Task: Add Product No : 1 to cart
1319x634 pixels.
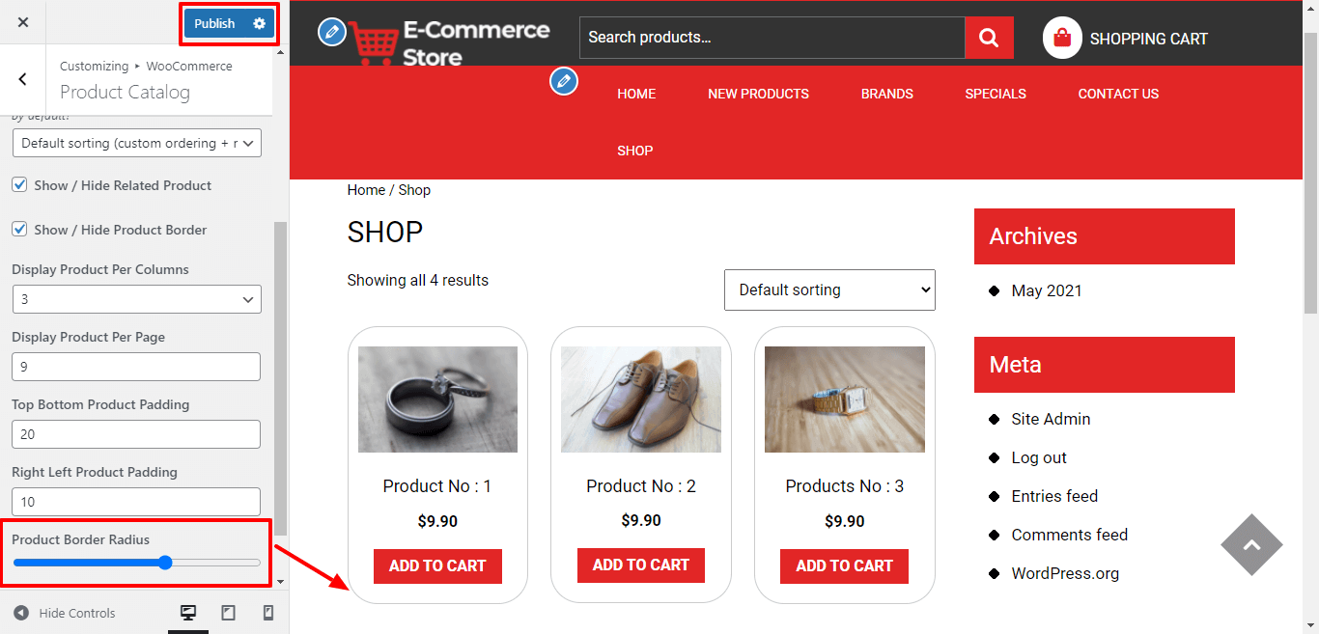Action: pyautogui.click(x=437, y=565)
